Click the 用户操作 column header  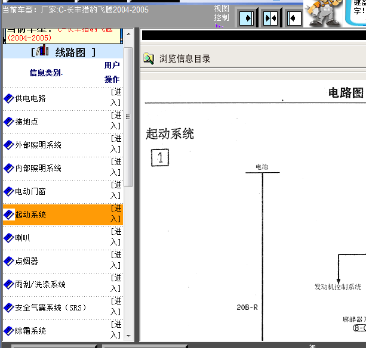(x=112, y=72)
